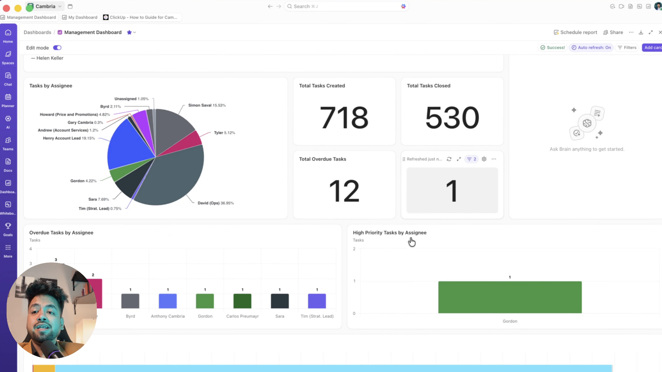Click Management Dashboard in the breadcrumb
The width and height of the screenshot is (662, 372).
tap(93, 32)
